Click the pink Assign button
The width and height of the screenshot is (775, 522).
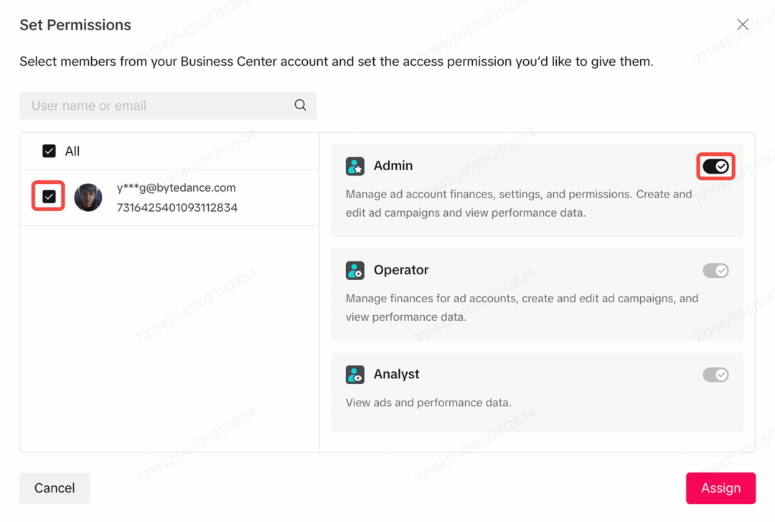(x=720, y=488)
